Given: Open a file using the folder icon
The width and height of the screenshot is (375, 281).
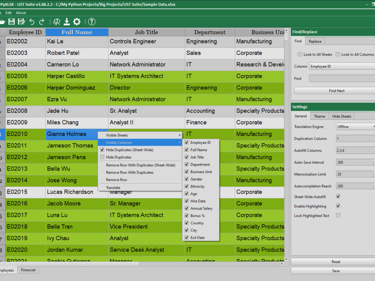Looking at the screenshot, I should pyautogui.click(x=2, y=22).
